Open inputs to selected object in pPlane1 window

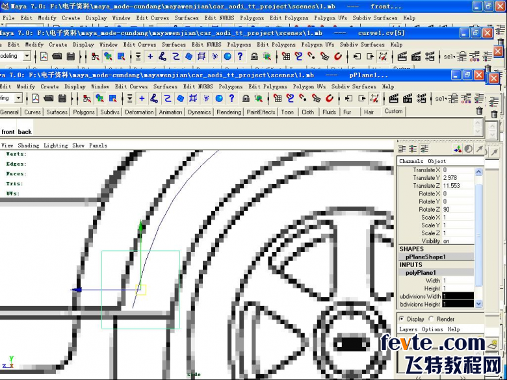(348, 98)
